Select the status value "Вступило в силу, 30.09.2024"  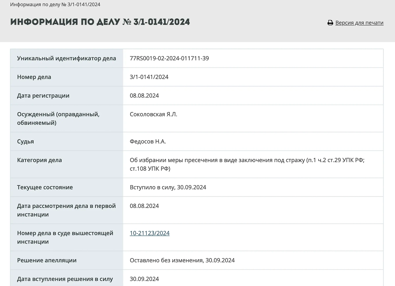tap(168, 187)
